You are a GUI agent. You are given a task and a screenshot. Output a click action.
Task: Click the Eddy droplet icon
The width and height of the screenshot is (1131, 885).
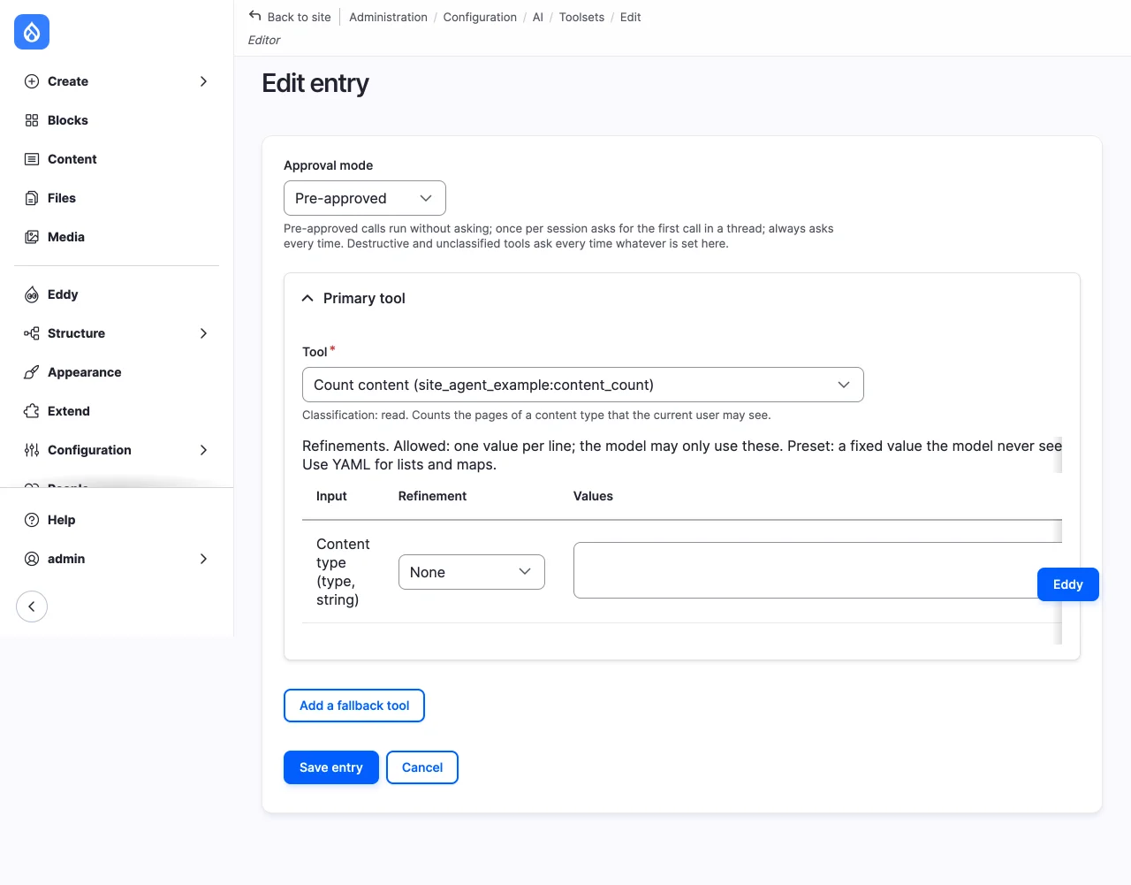pyautogui.click(x=32, y=294)
